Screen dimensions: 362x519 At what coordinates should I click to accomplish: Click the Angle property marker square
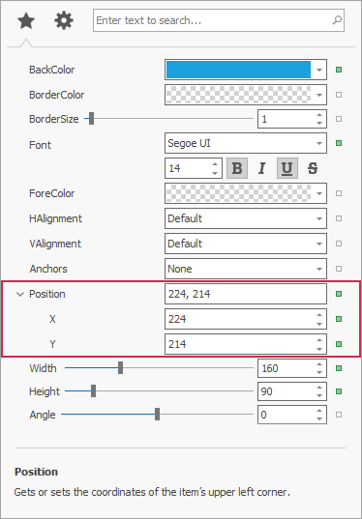click(339, 415)
